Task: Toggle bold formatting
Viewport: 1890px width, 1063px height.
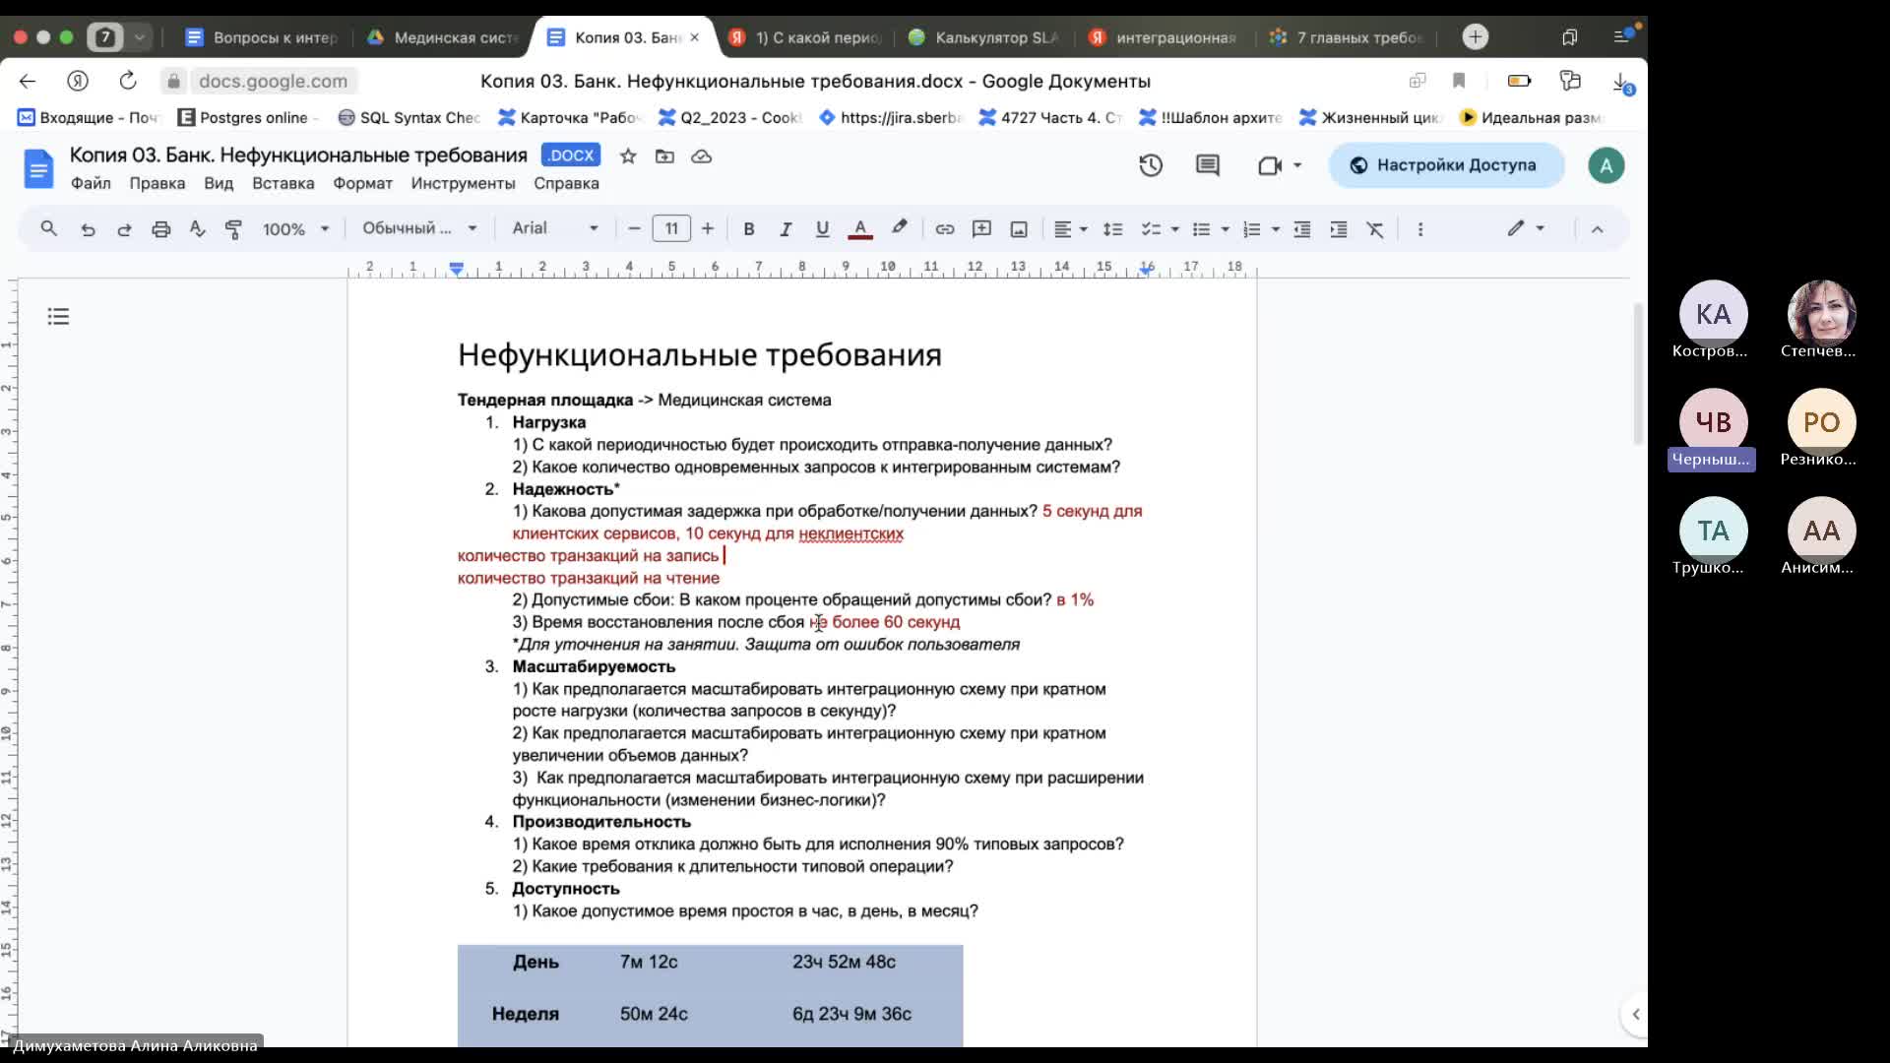Action: (x=748, y=229)
